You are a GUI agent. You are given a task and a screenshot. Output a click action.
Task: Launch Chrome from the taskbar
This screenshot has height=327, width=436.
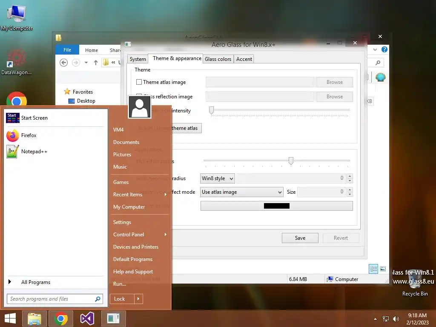coord(61,318)
